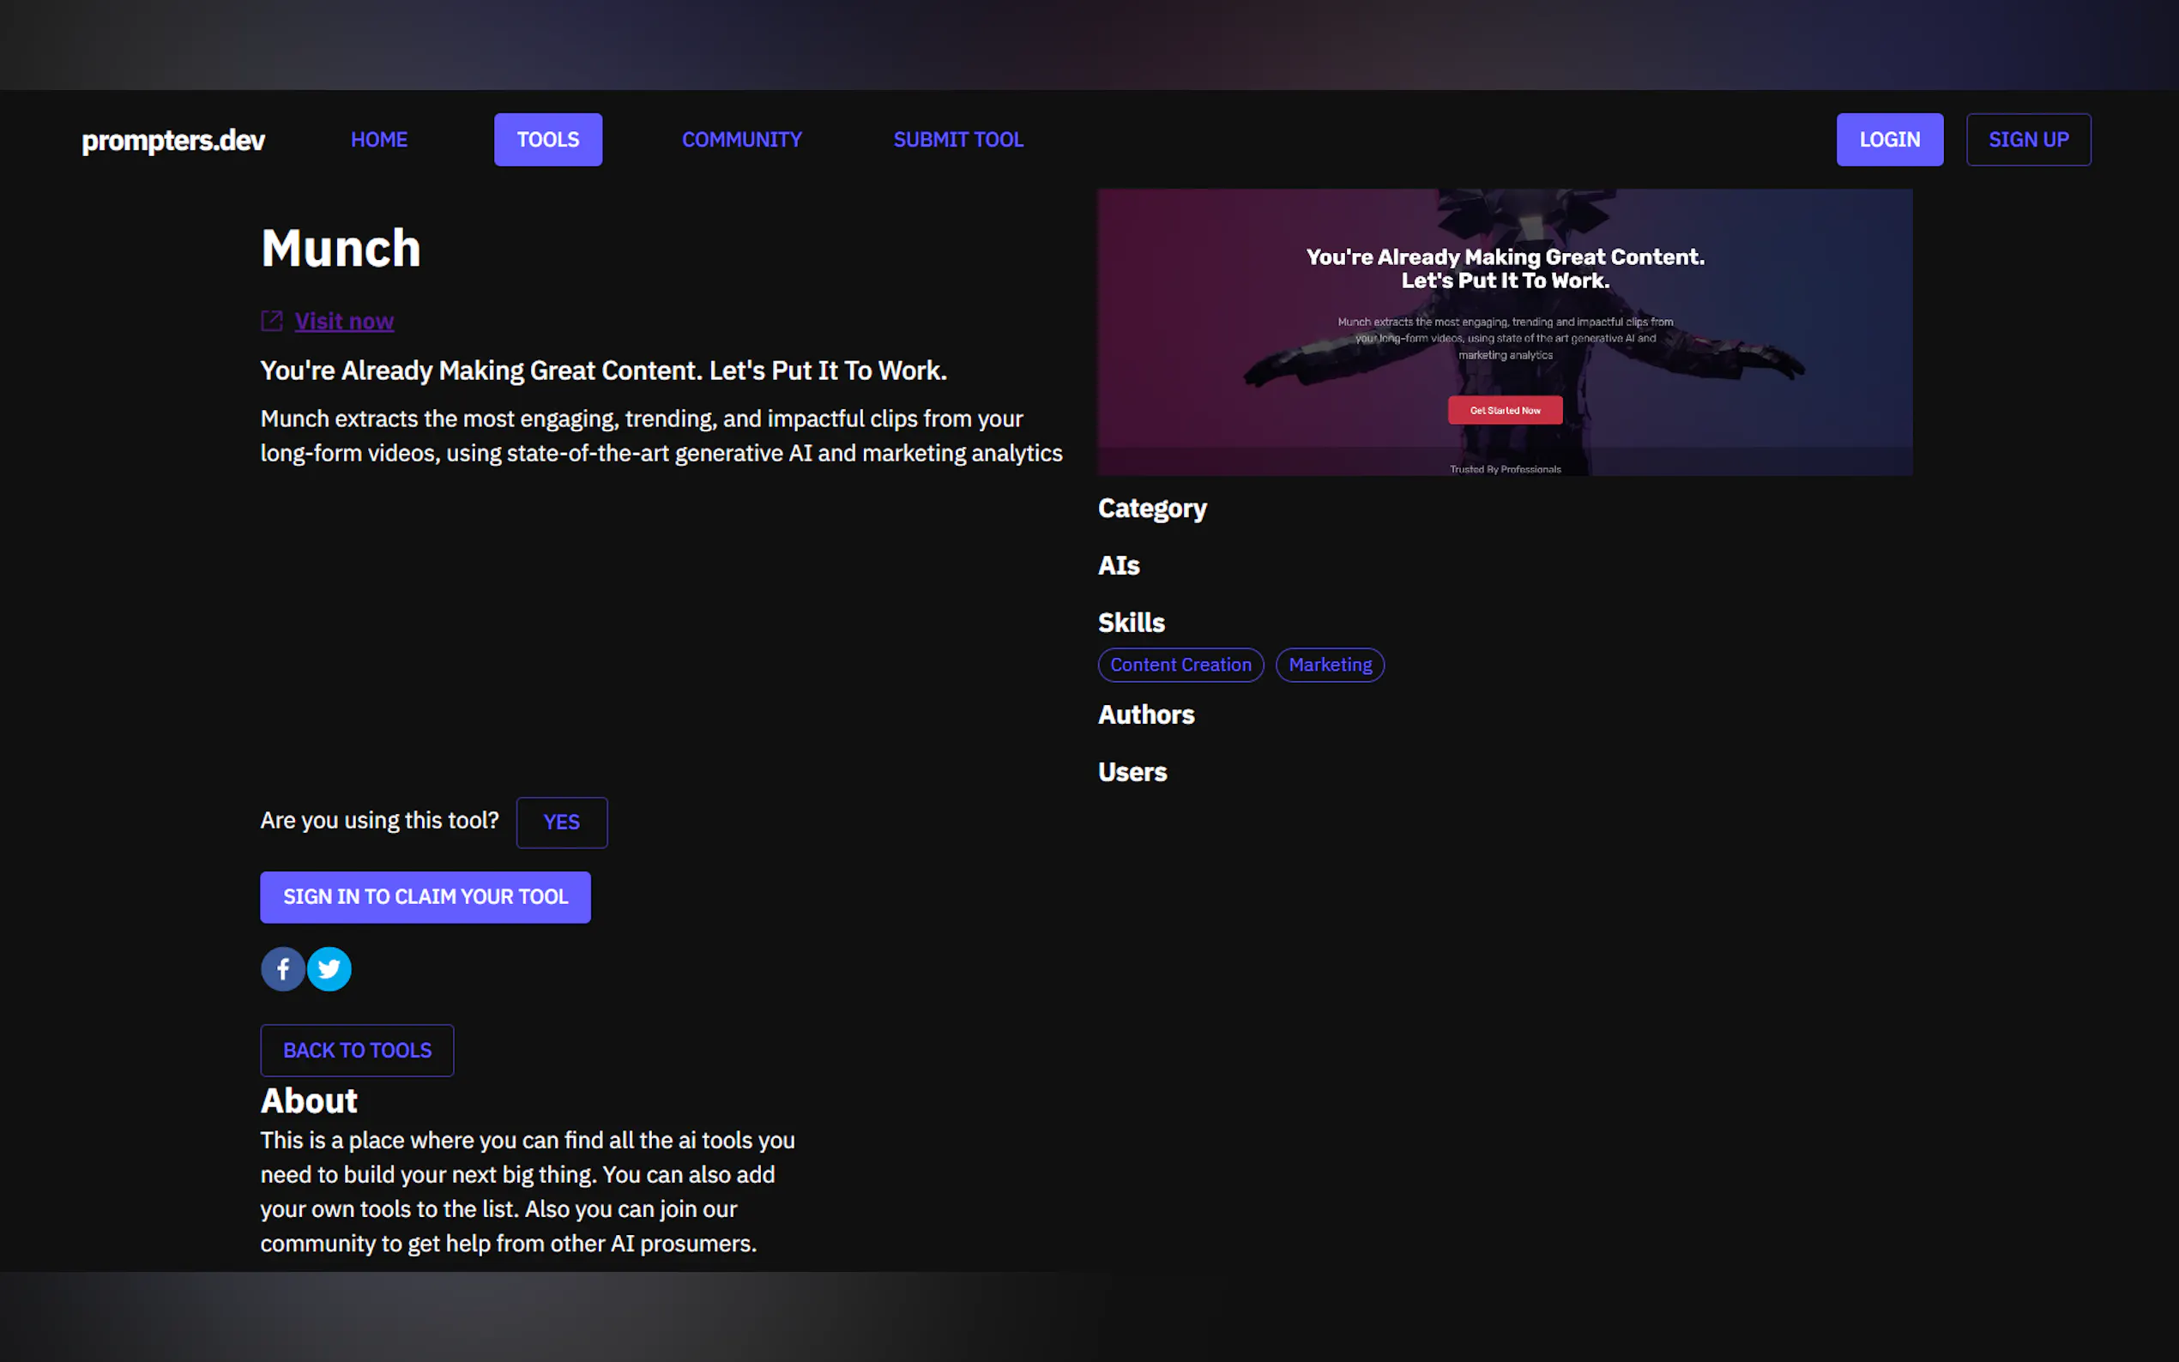
Task: Confirm using this tool with Yes
Action: (561, 823)
